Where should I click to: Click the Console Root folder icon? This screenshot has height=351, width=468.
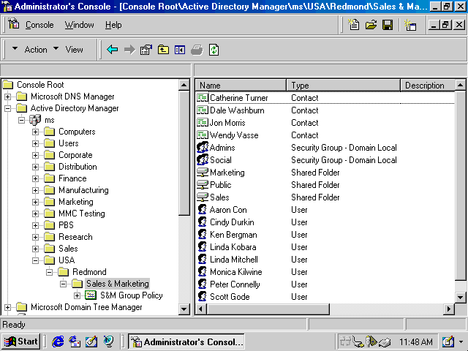[8, 85]
